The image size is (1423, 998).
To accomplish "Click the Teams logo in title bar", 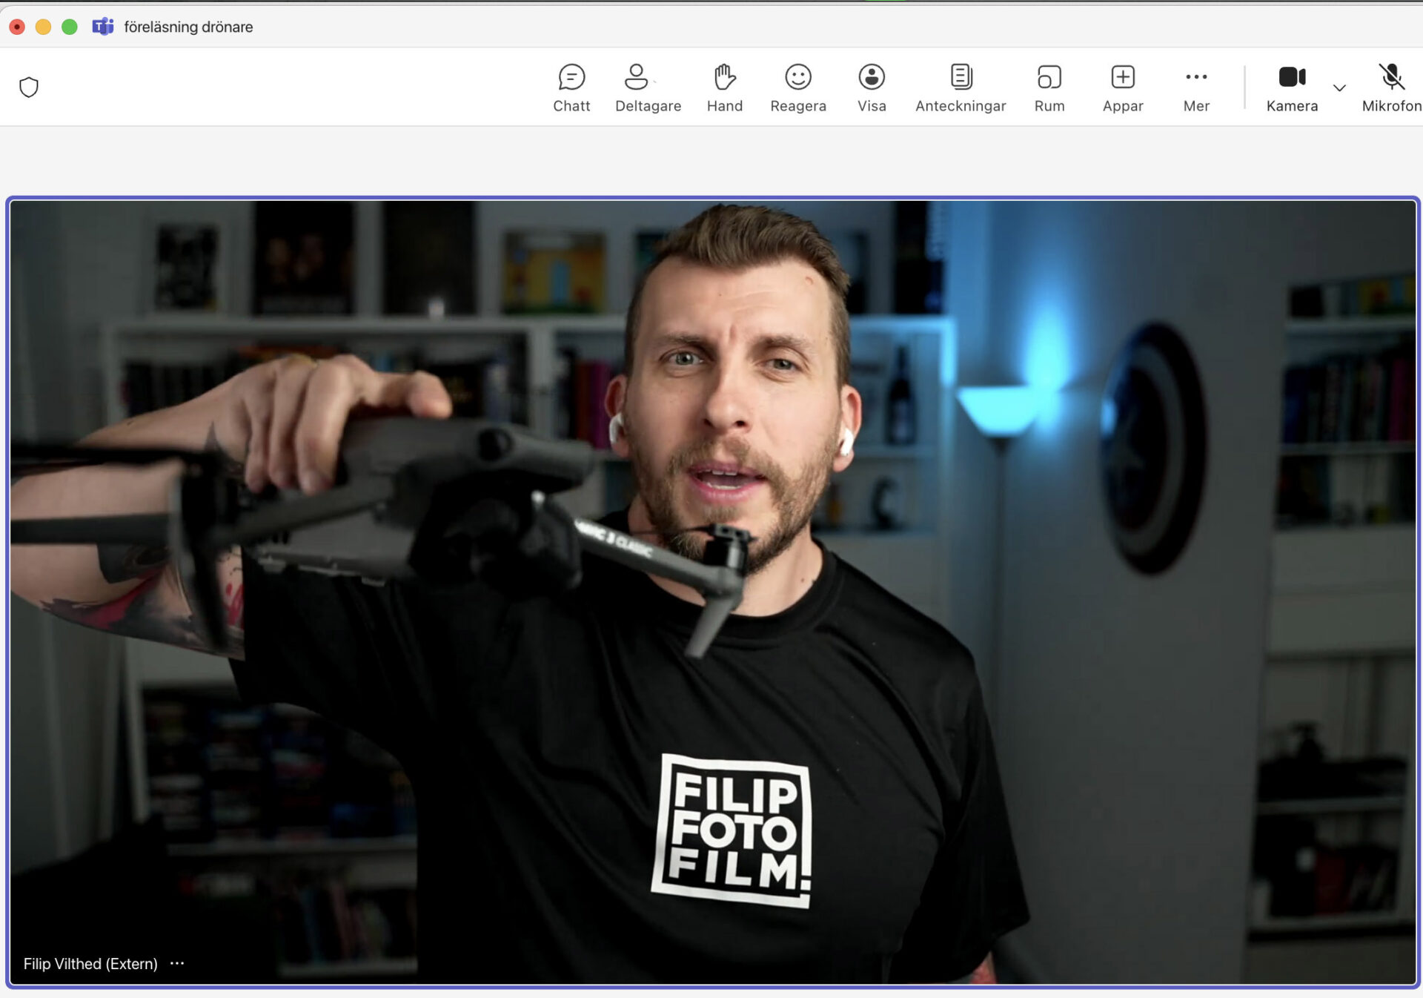I will tap(102, 27).
